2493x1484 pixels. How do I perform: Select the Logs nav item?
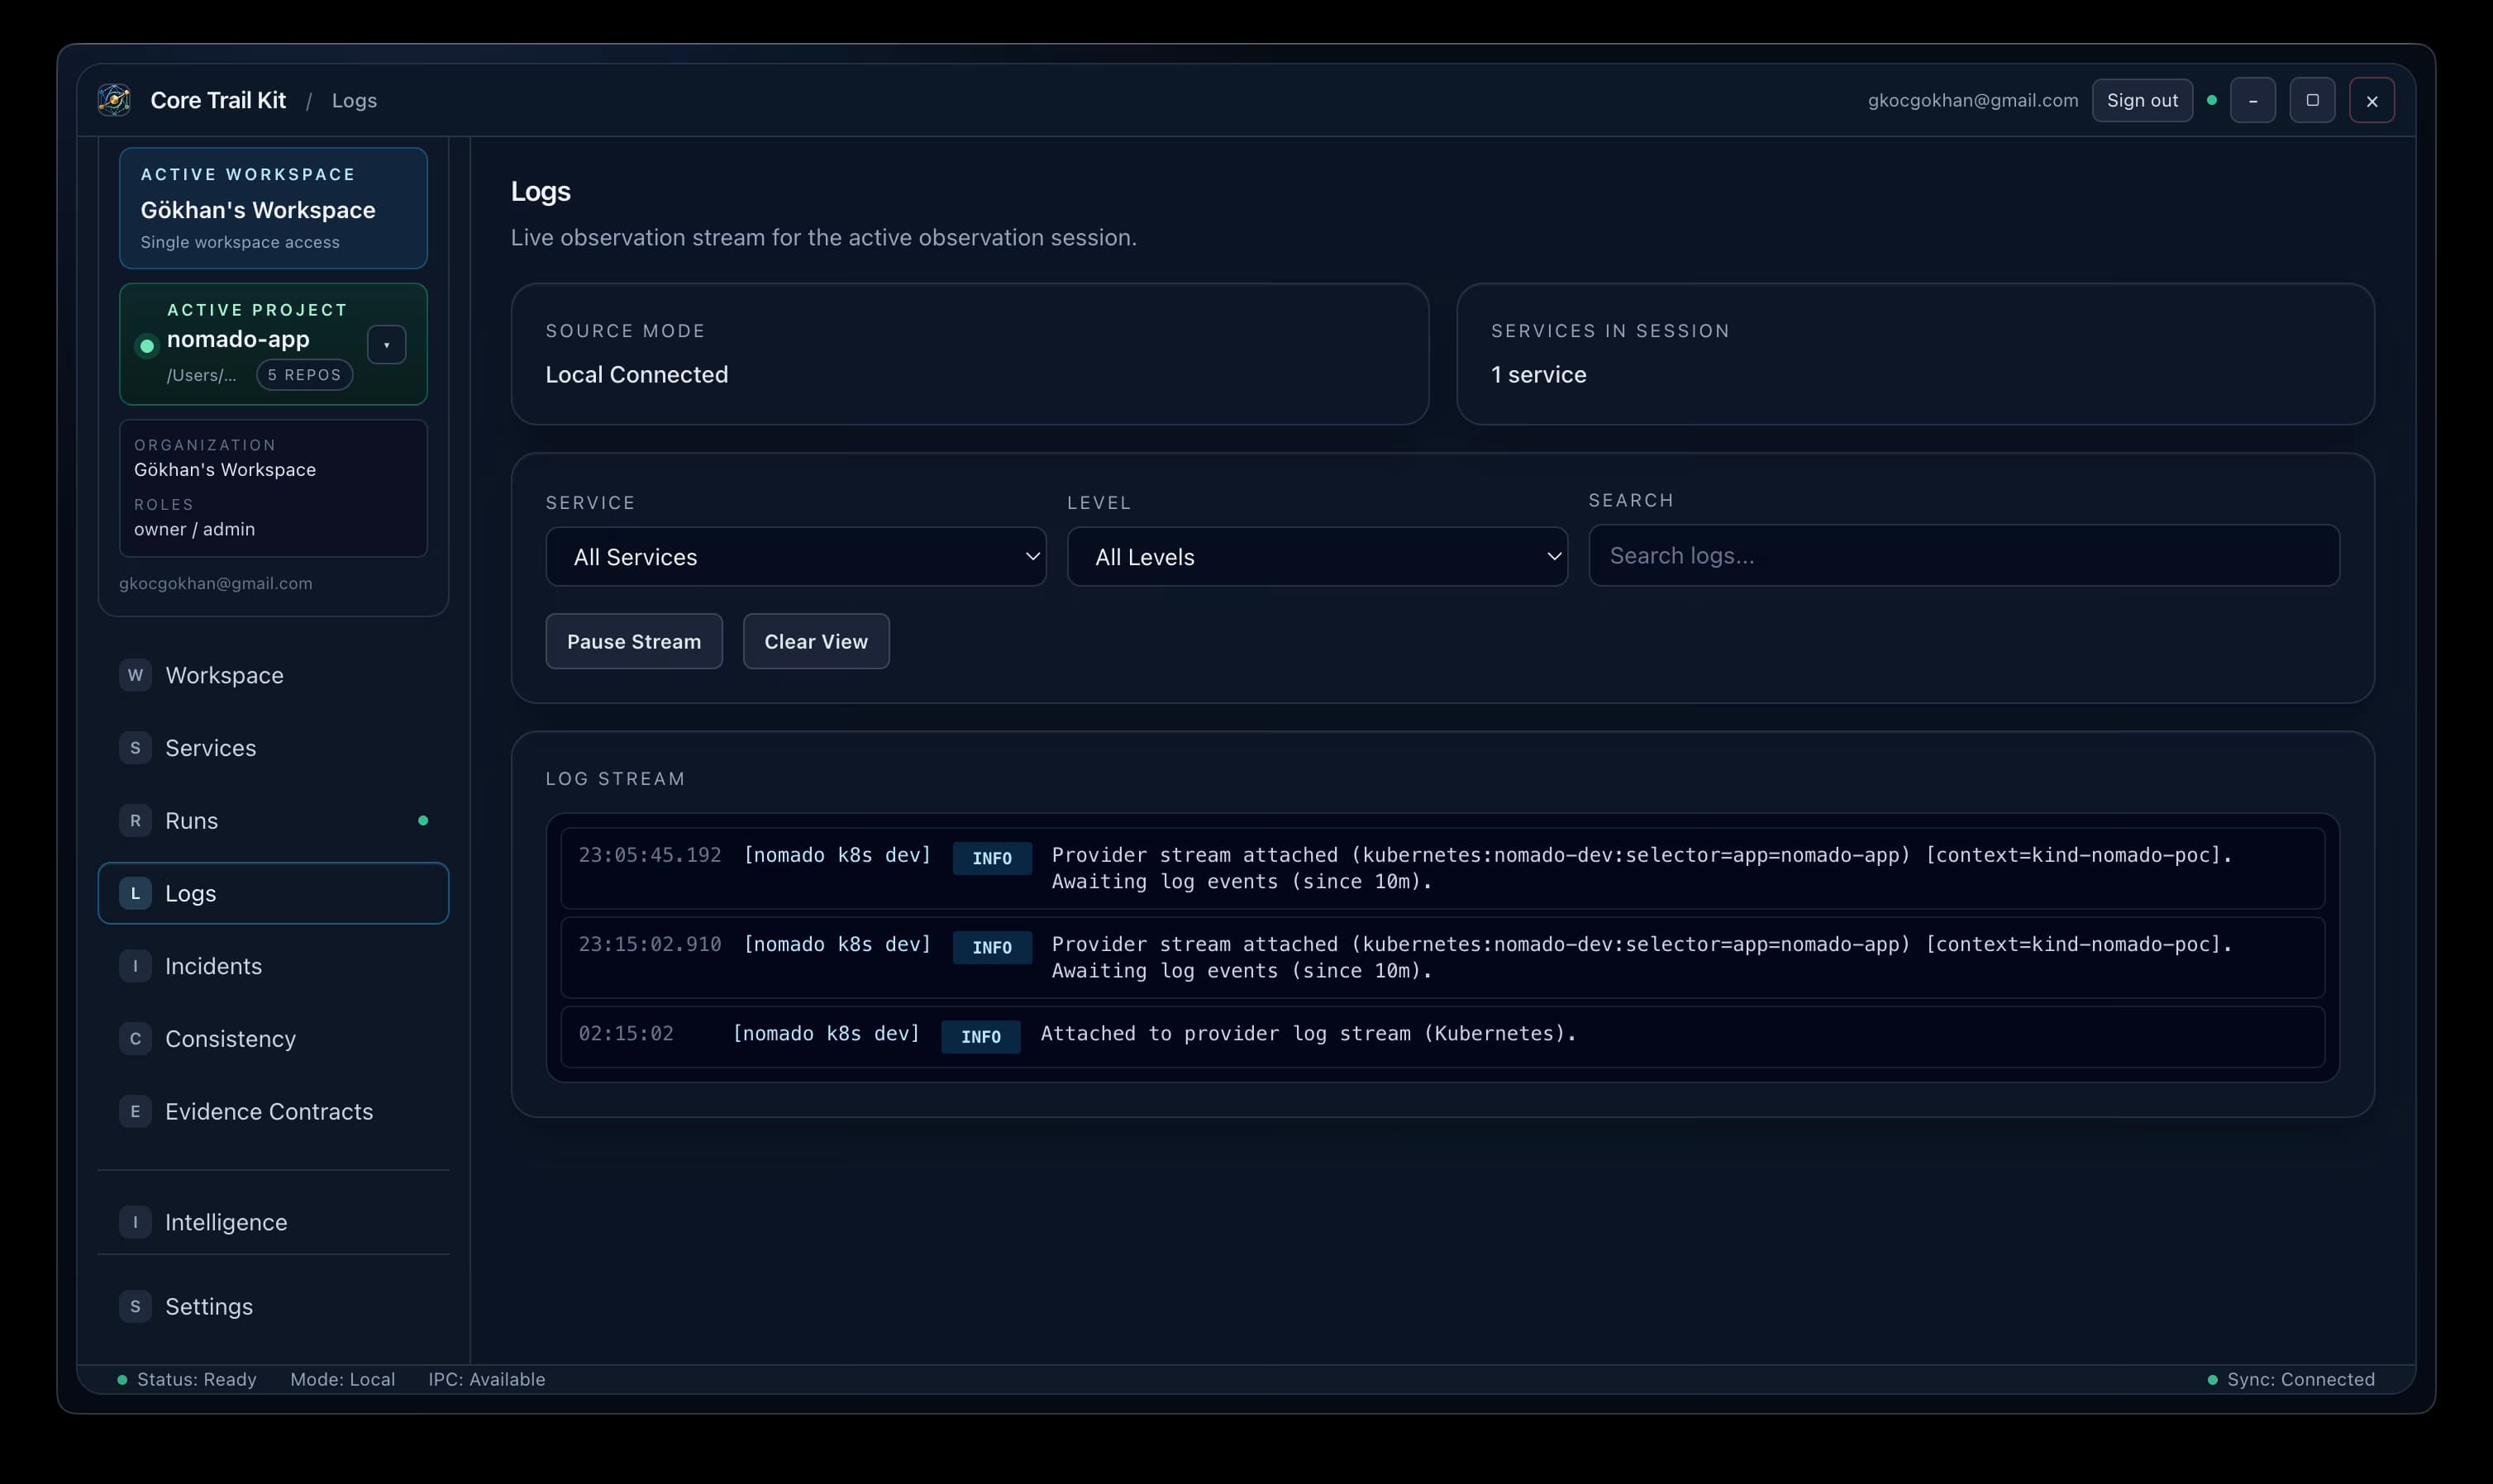point(273,893)
